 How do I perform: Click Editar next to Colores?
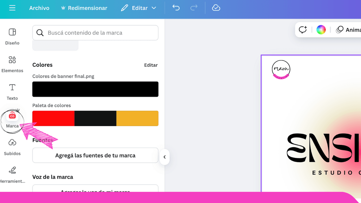151,65
